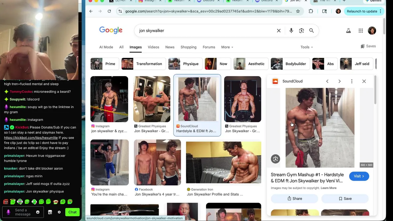Open the Learn More copyright link
Screen dimensions: 393x221
[329, 188]
